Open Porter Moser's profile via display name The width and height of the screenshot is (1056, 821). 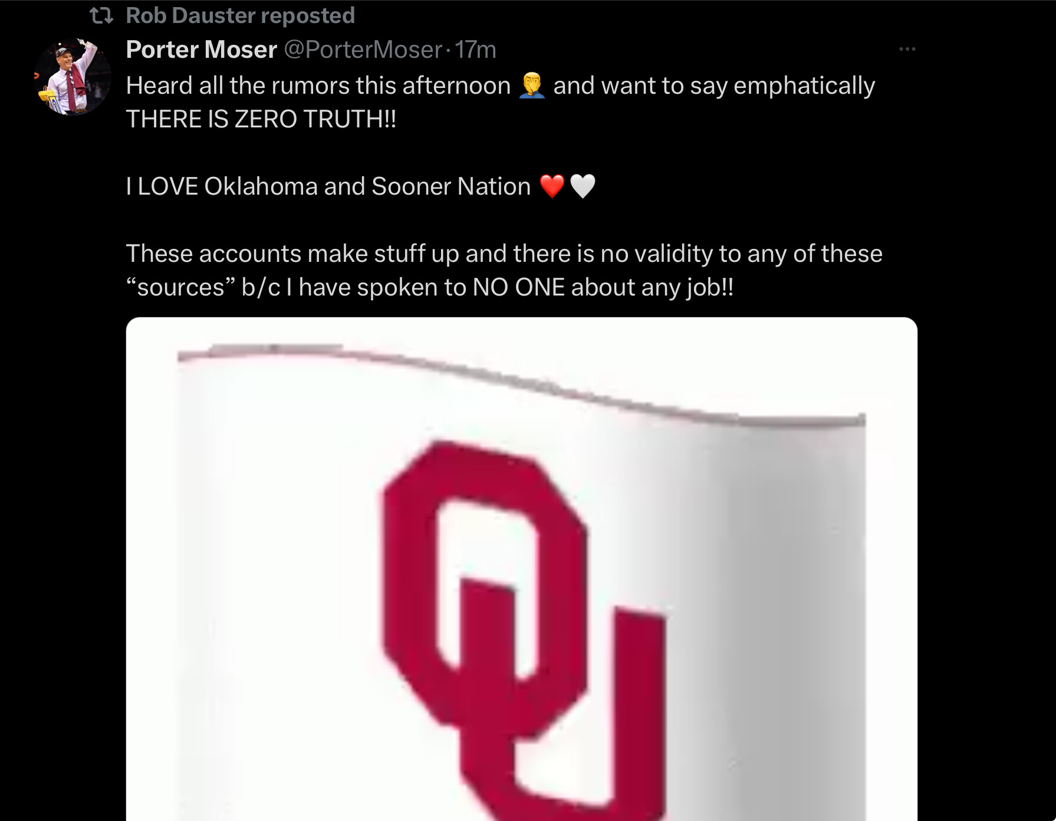click(201, 50)
